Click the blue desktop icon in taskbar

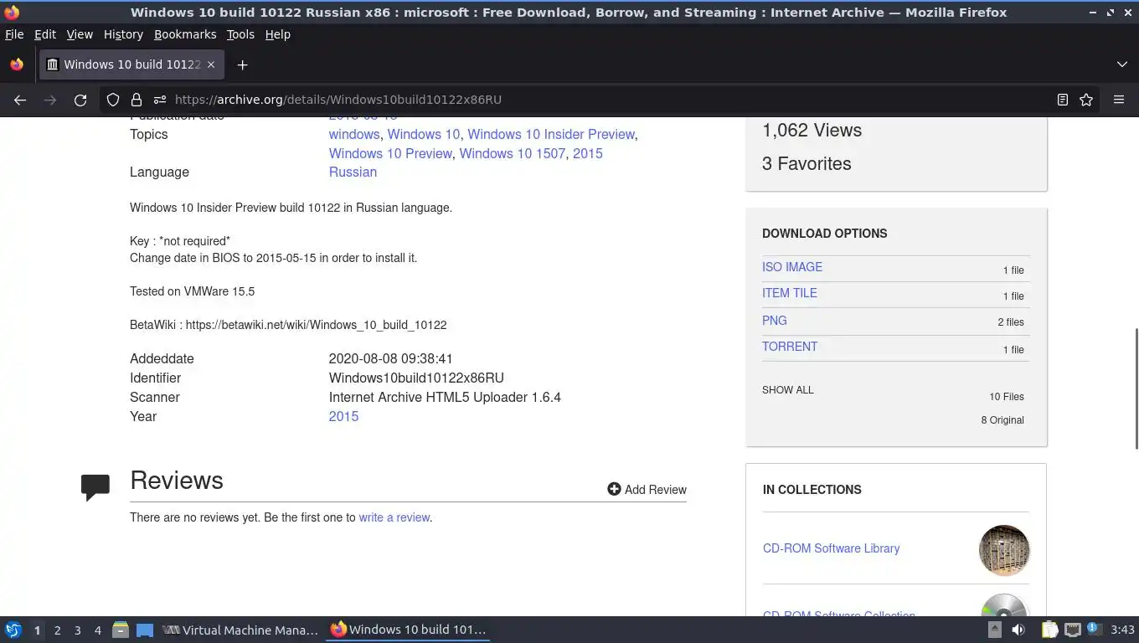[145, 630]
